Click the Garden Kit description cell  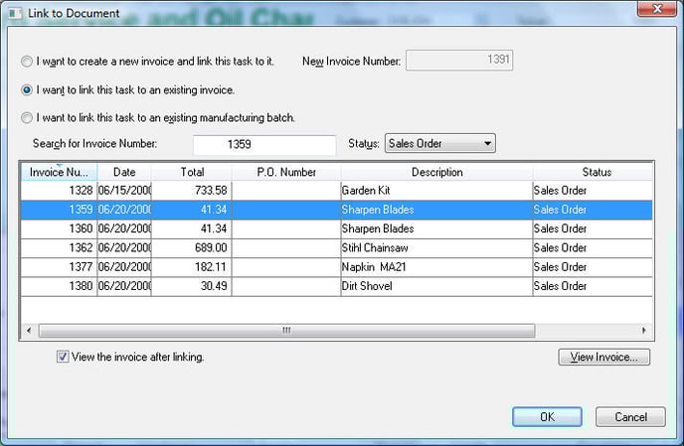tap(436, 191)
